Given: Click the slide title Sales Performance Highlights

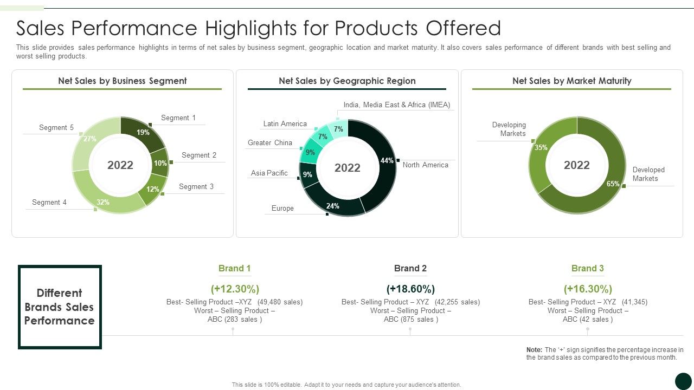Looking at the screenshot, I should [x=259, y=28].
